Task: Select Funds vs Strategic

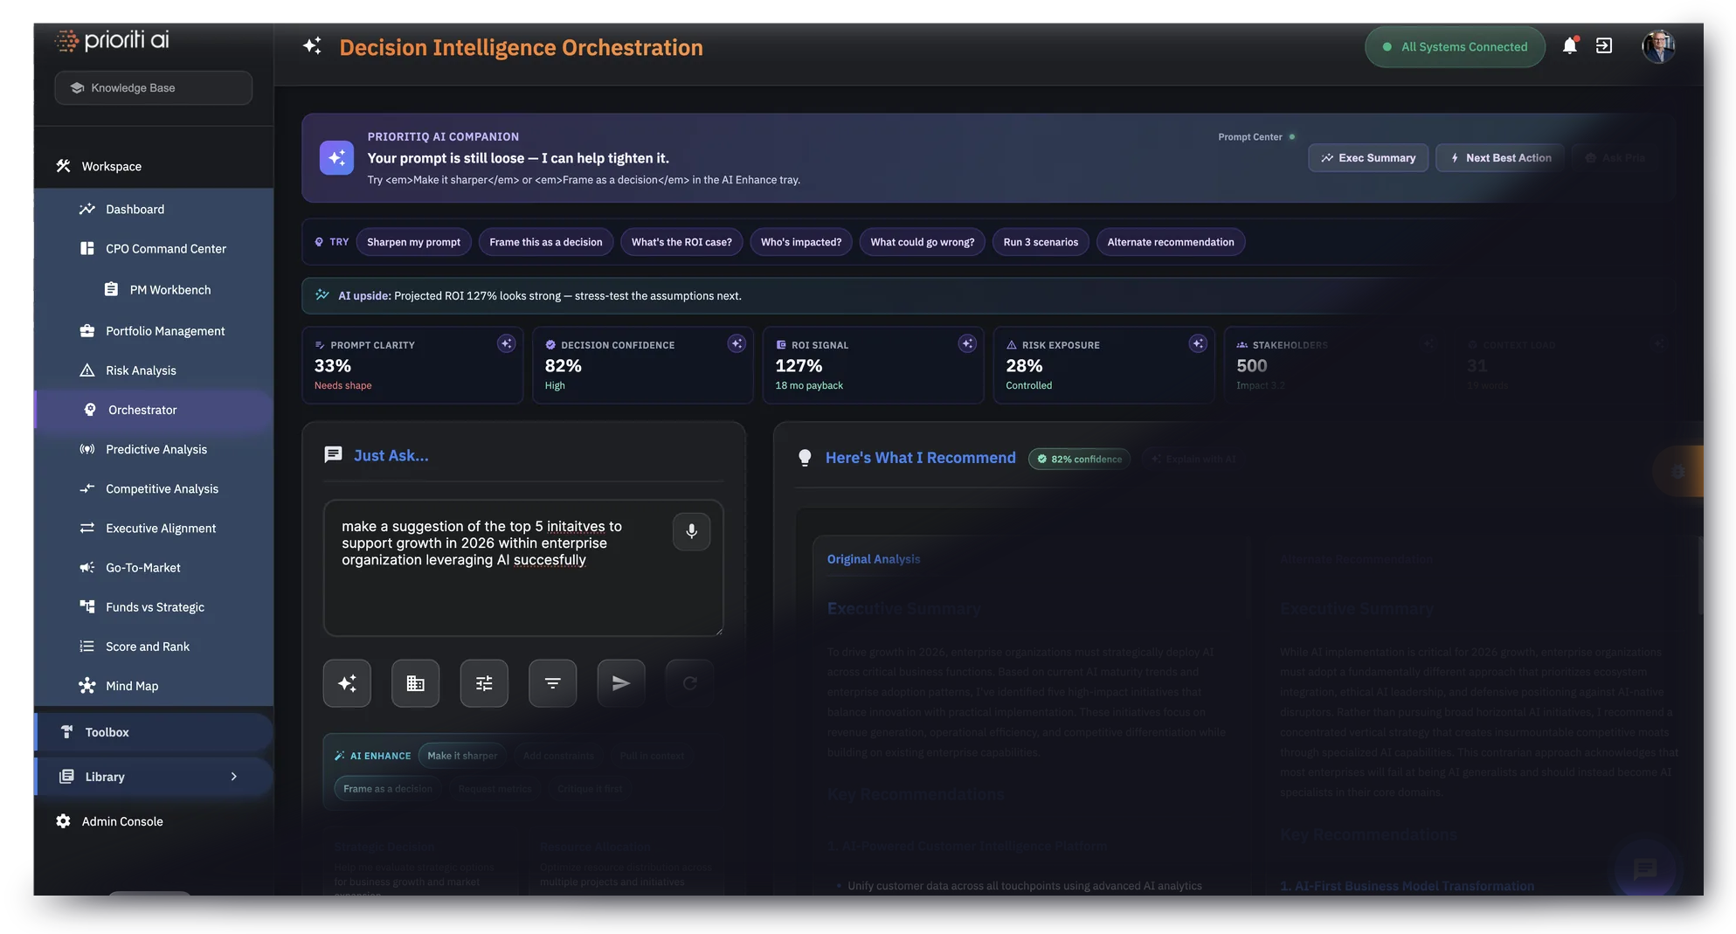Action: pos(154,607)
